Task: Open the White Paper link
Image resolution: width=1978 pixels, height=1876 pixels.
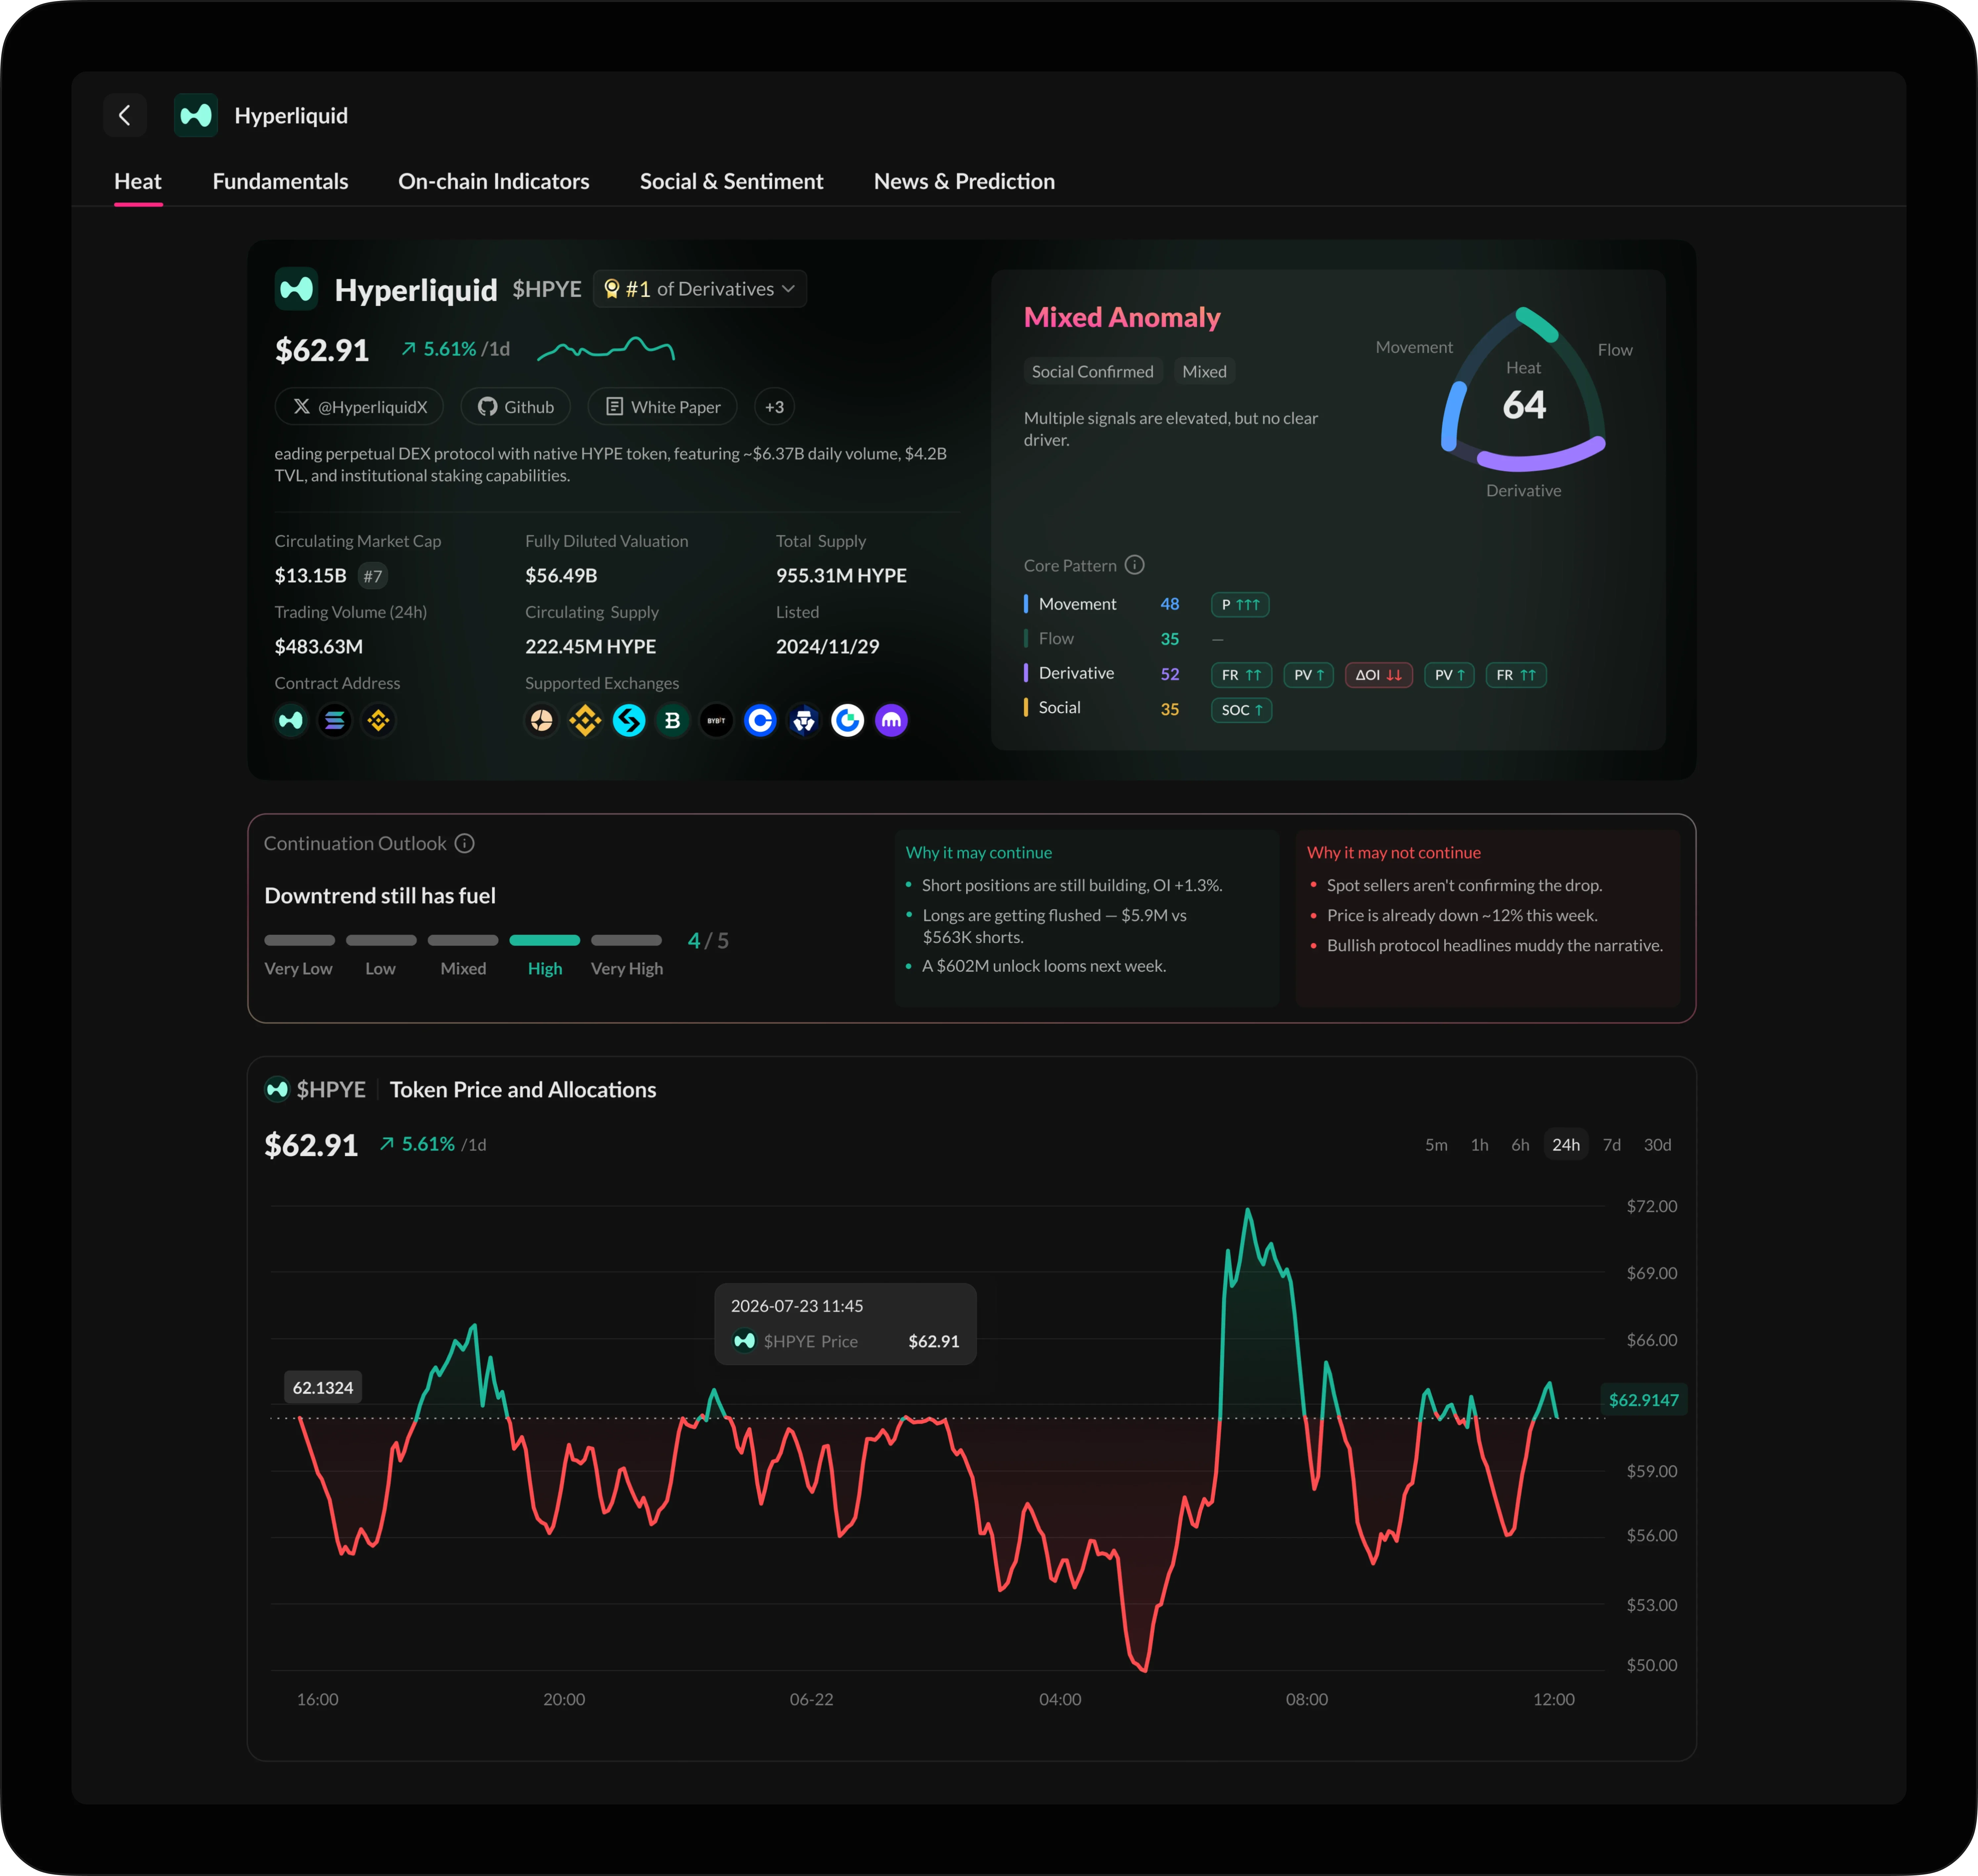Action: [662, 407]
